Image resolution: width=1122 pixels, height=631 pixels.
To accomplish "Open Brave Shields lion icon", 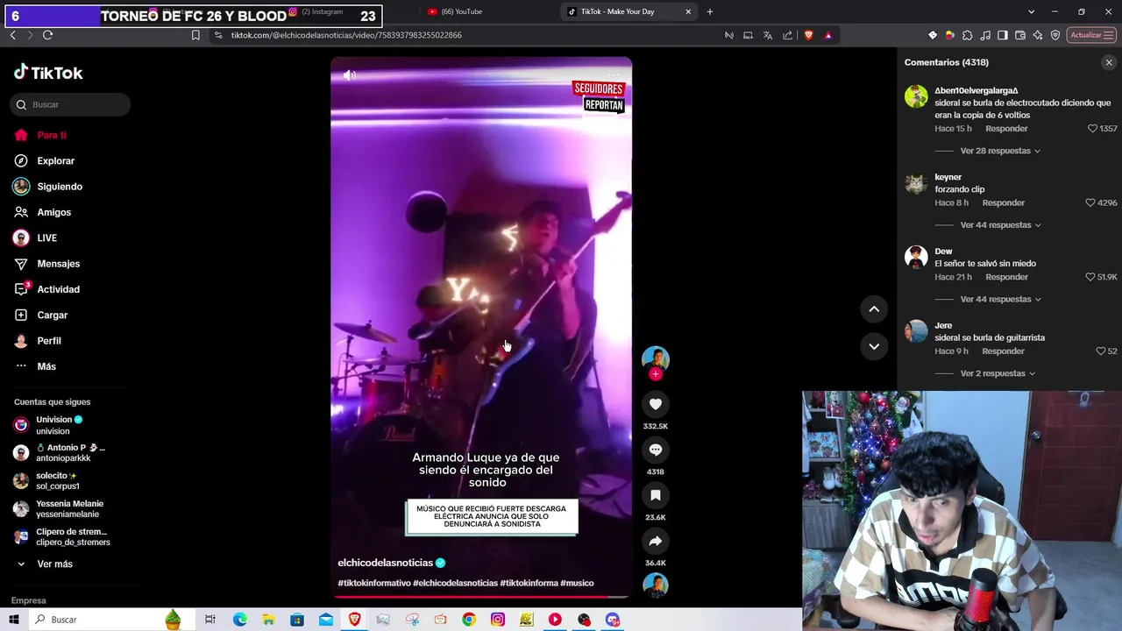I will (x=808, y=35).
